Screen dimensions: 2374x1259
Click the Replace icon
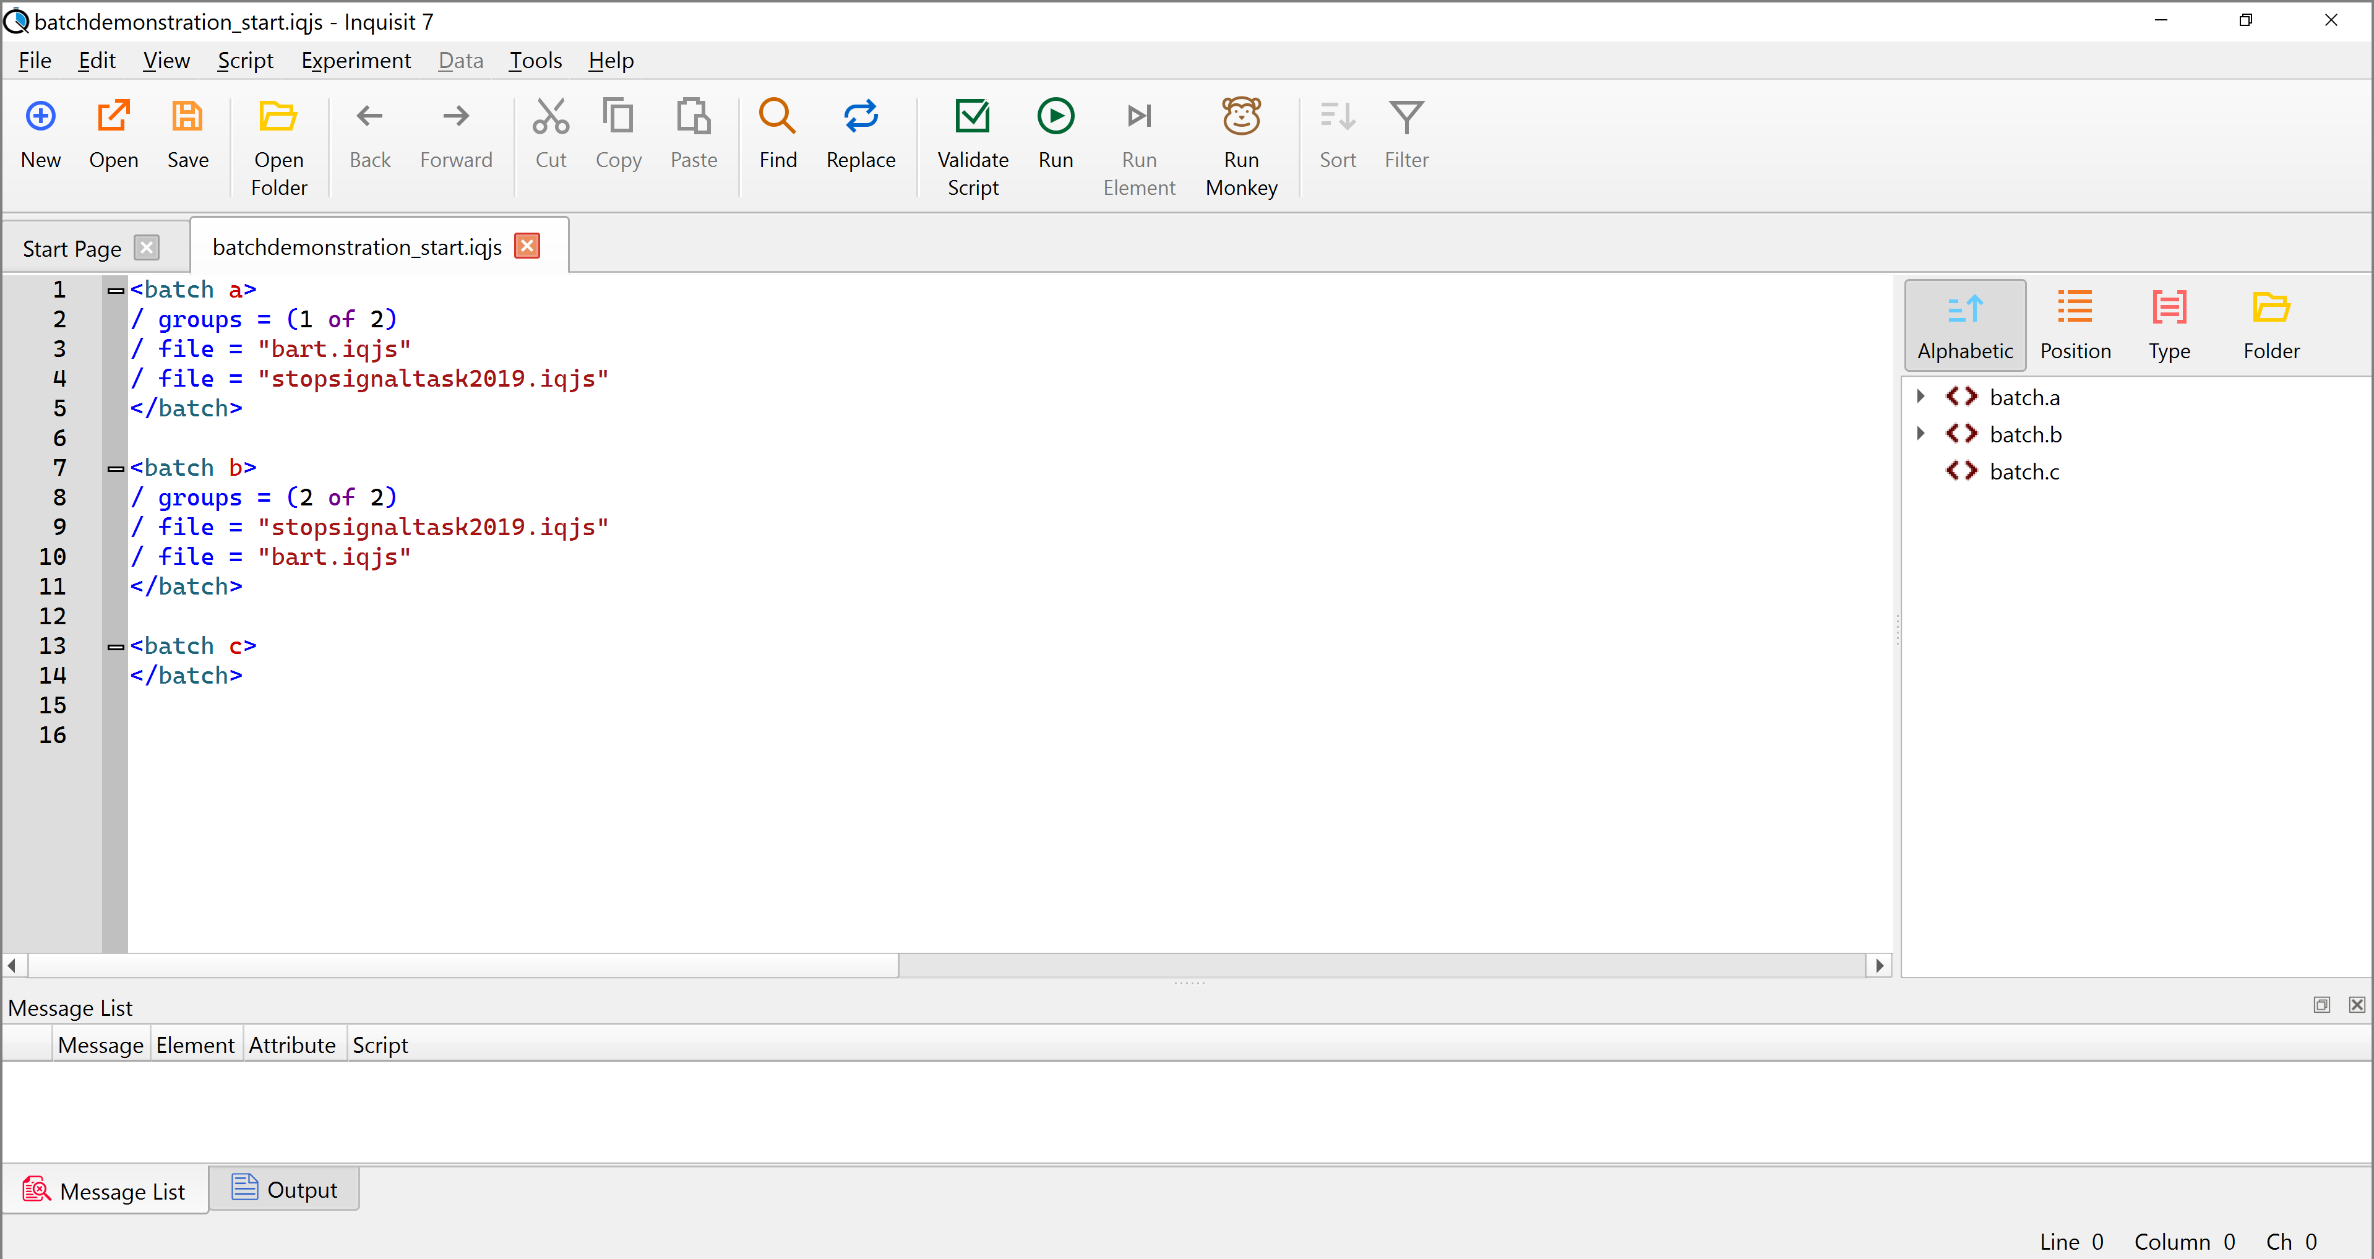(860, 117)
